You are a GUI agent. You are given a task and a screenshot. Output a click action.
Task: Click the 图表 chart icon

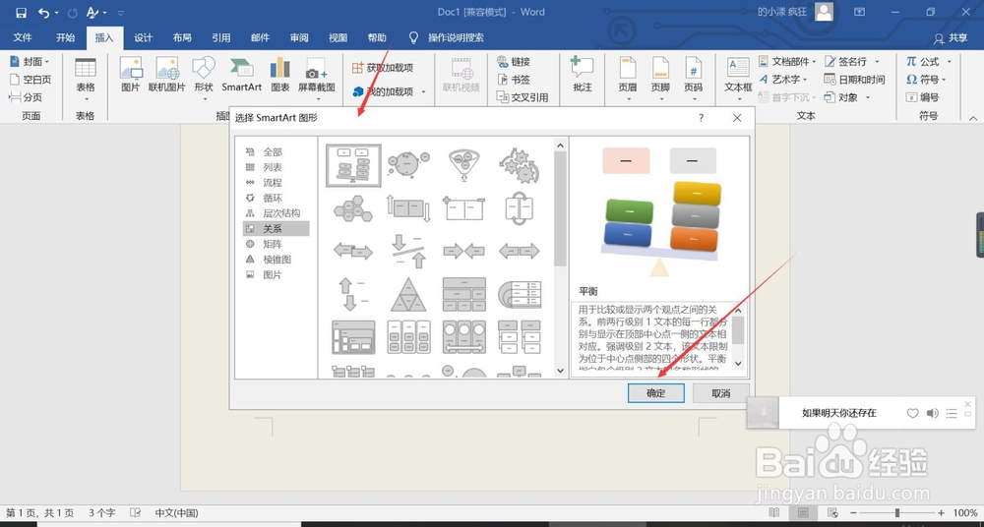pos(279,67)
